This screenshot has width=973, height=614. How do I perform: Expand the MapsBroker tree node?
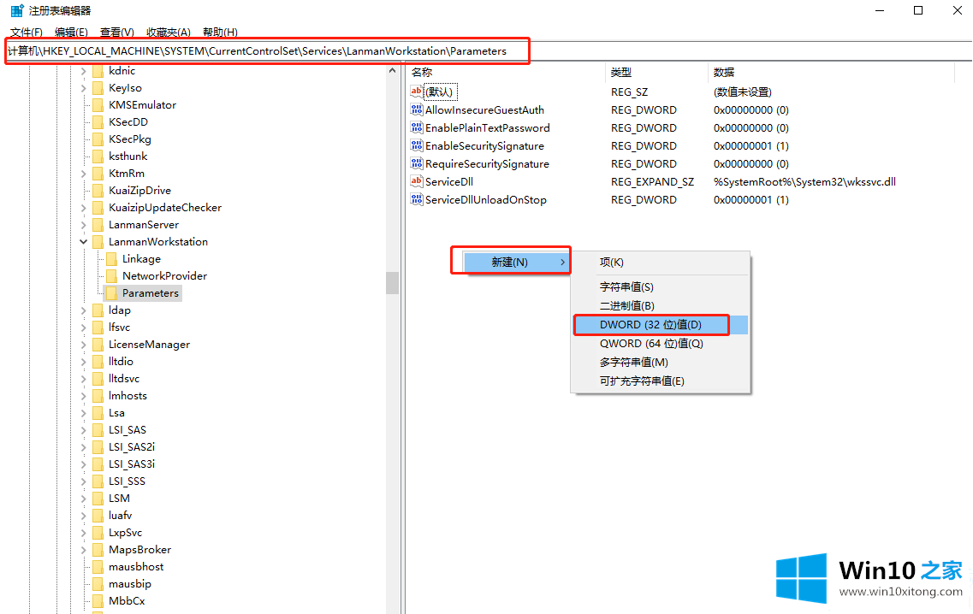pos(83,550)
